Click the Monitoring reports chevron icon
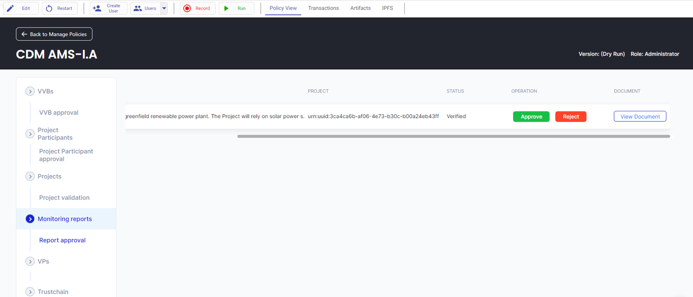Image resolution: width=693 pixels, height=297 pixels. [x=30, y=219]
